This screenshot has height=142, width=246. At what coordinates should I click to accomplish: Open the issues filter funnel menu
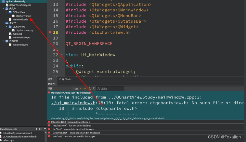94,88
